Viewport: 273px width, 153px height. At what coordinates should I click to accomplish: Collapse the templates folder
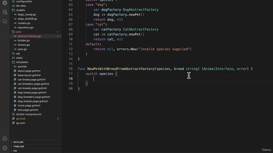pos(22,62)
